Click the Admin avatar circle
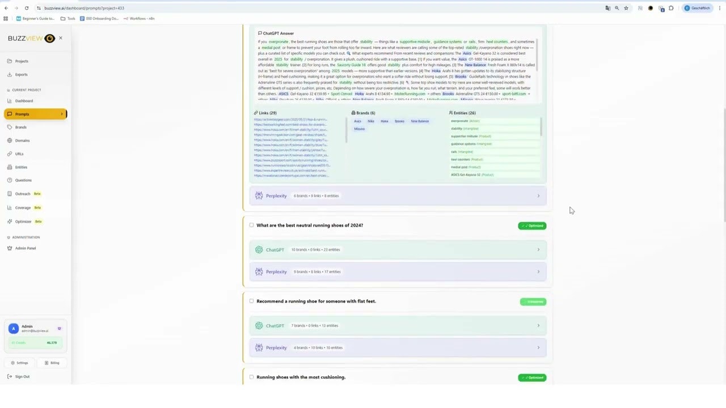Viewport: 726px width, 408px height. (x=14, y=329)
